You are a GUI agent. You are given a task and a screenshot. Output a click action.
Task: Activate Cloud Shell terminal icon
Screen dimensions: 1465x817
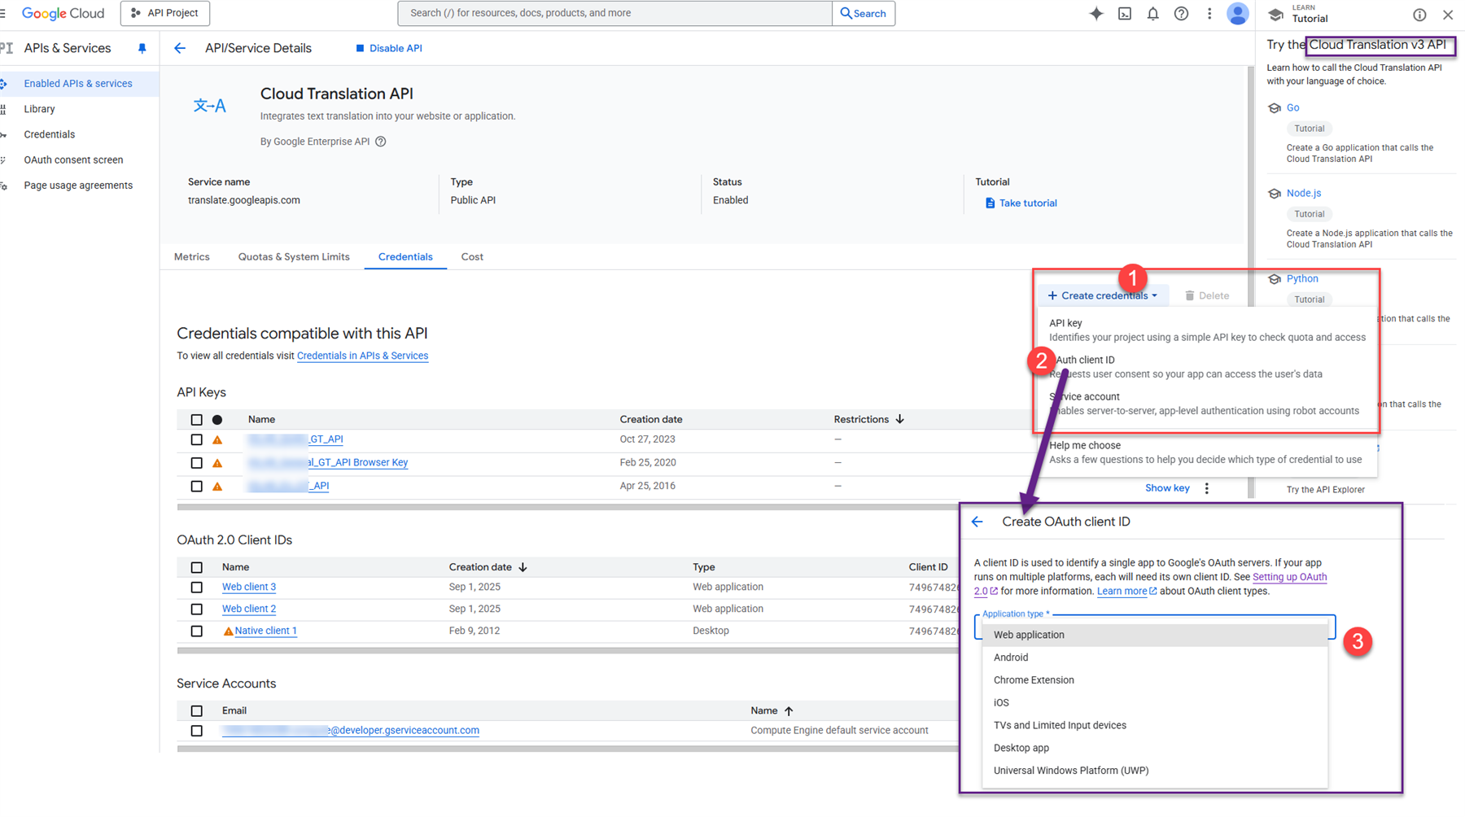tap(1125, 13)
